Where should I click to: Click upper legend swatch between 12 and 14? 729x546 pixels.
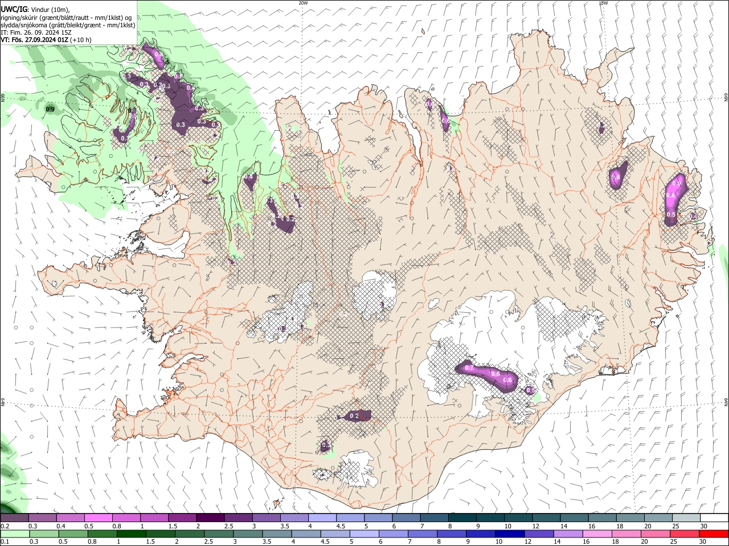[x=546, y=518]
